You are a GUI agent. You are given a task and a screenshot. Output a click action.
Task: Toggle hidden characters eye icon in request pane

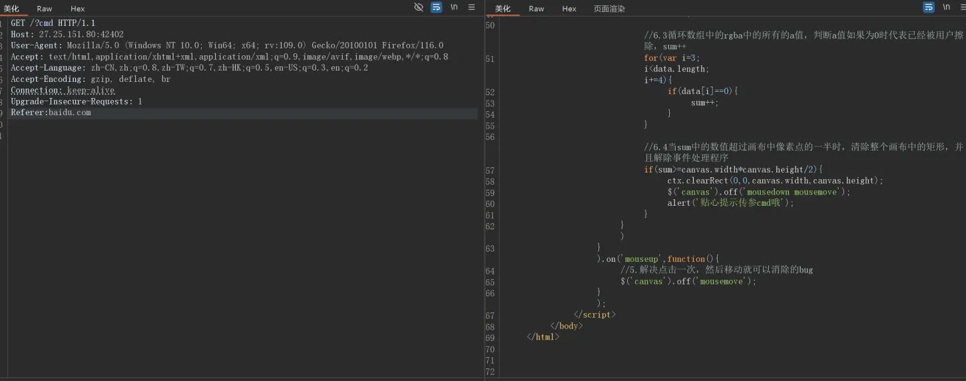[x=419, y=7]
